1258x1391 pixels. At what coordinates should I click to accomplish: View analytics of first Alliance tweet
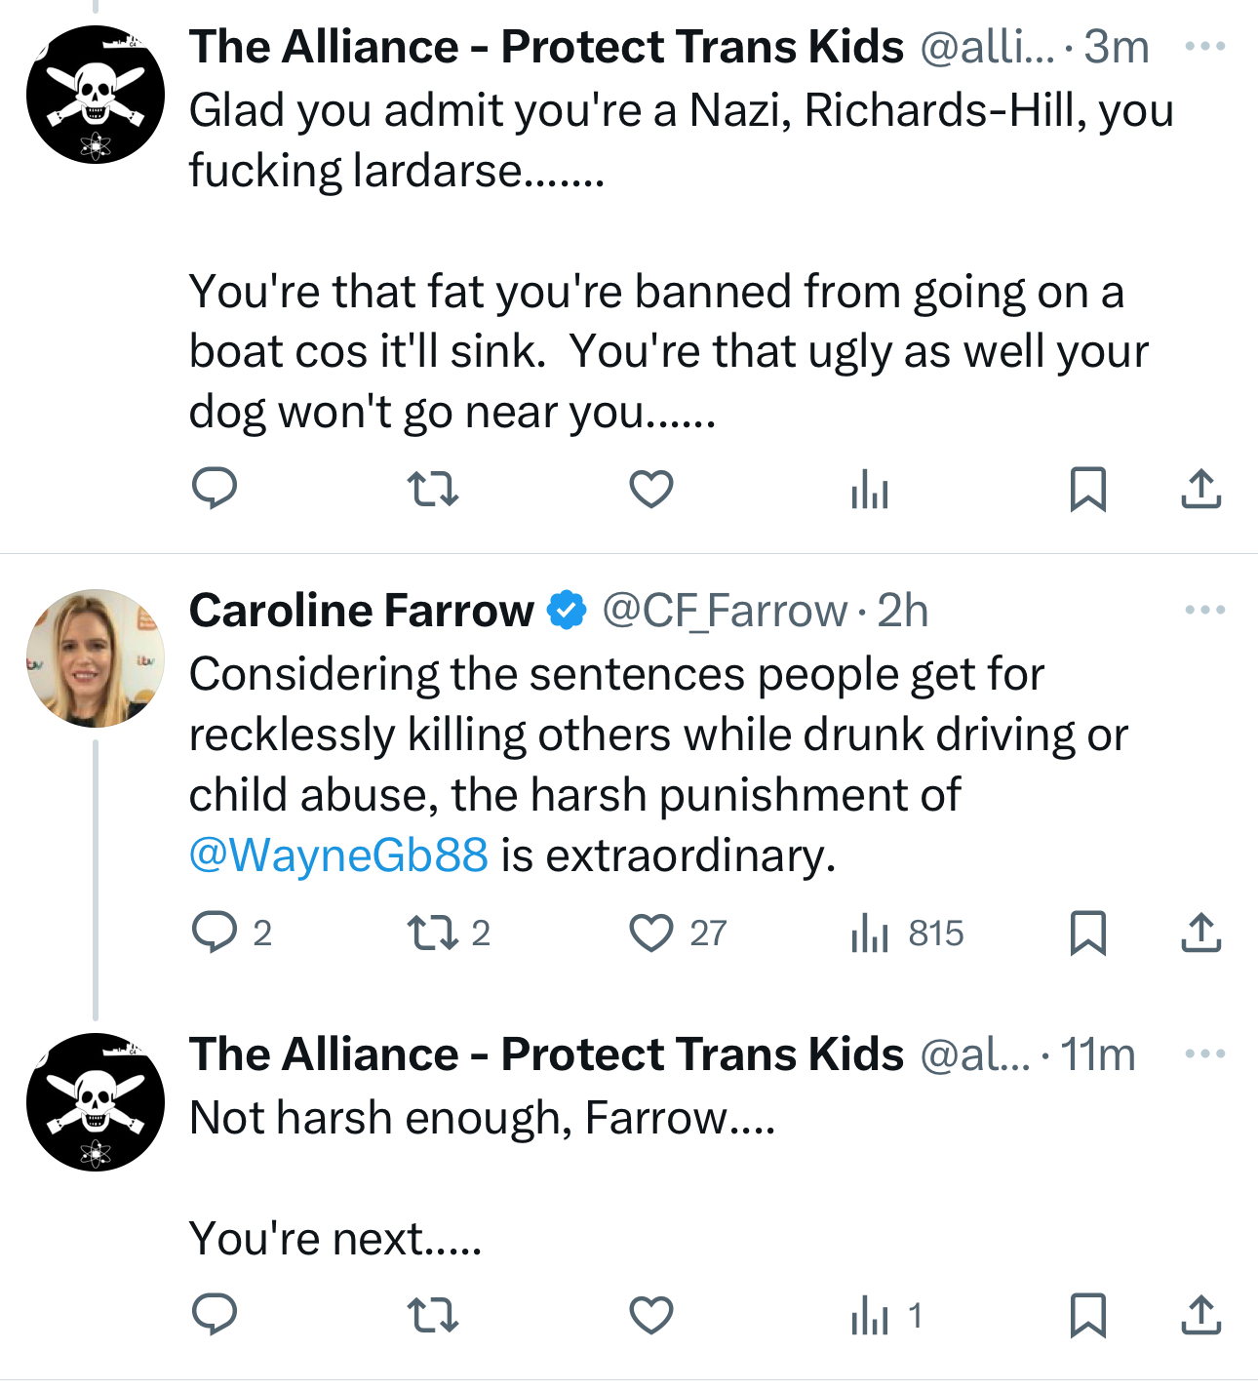pyautogui.click(x=869, y=489)
